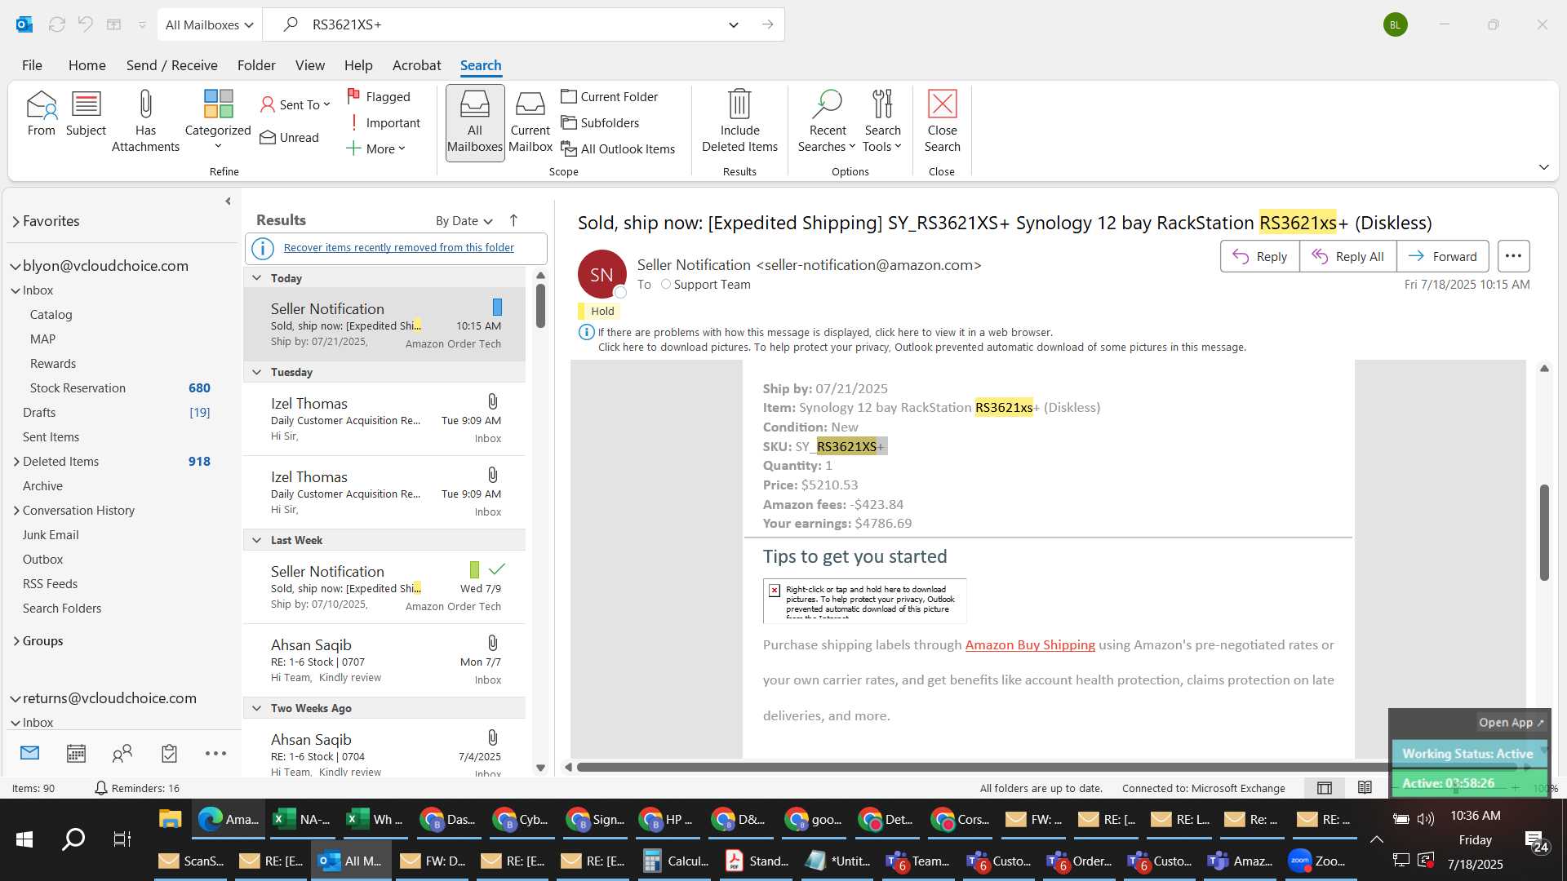Switch to the Send / Receive tab
1567x881 pixels.
pos(171,65)
